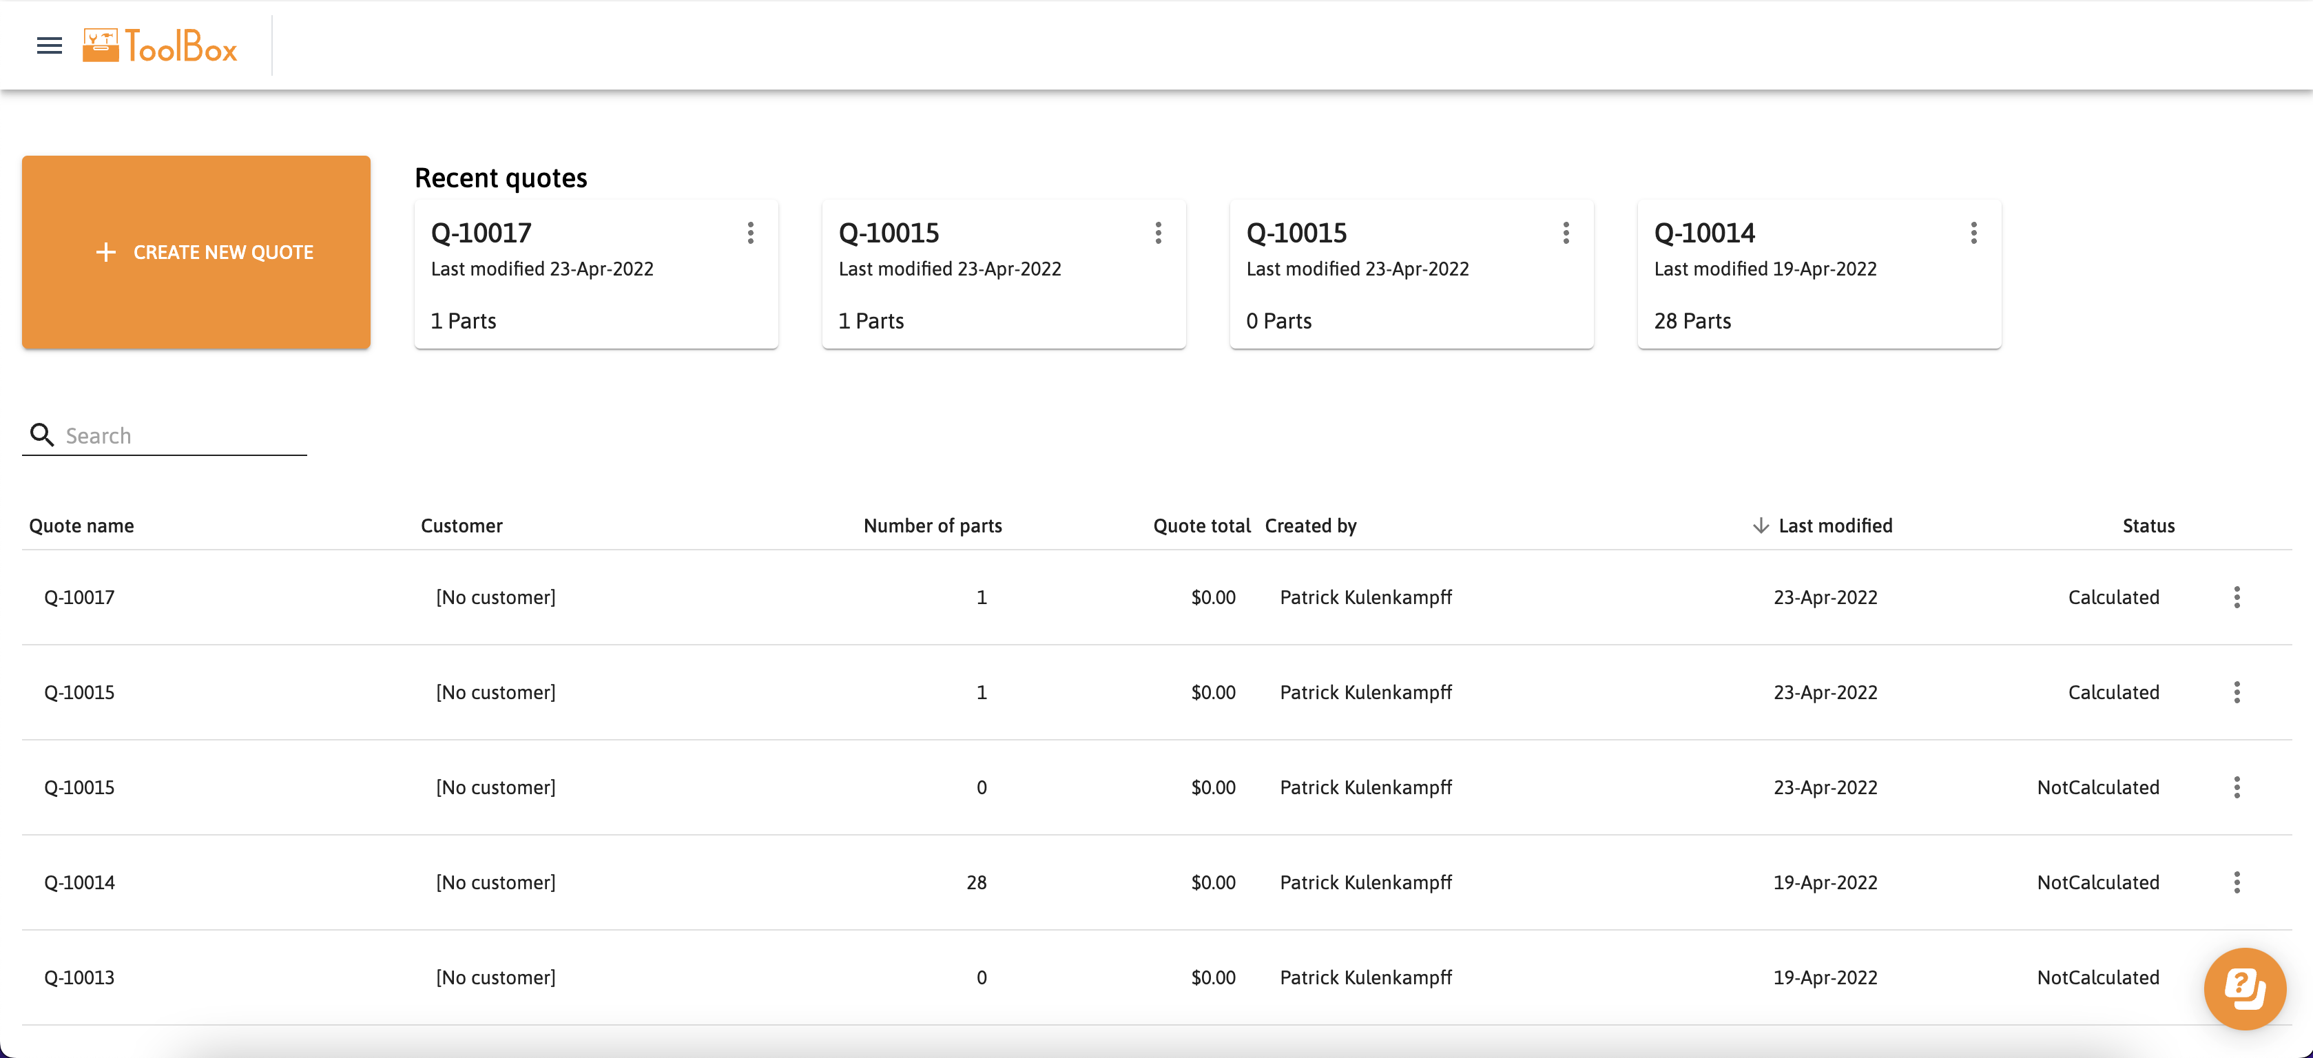The image size is (2313, 1058).
Task: Open three-dot menu for Q-10014 table row
Action: click(x=2236, y=882)
